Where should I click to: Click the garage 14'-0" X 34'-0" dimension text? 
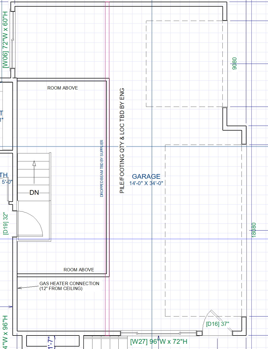[x=146, y=183]
